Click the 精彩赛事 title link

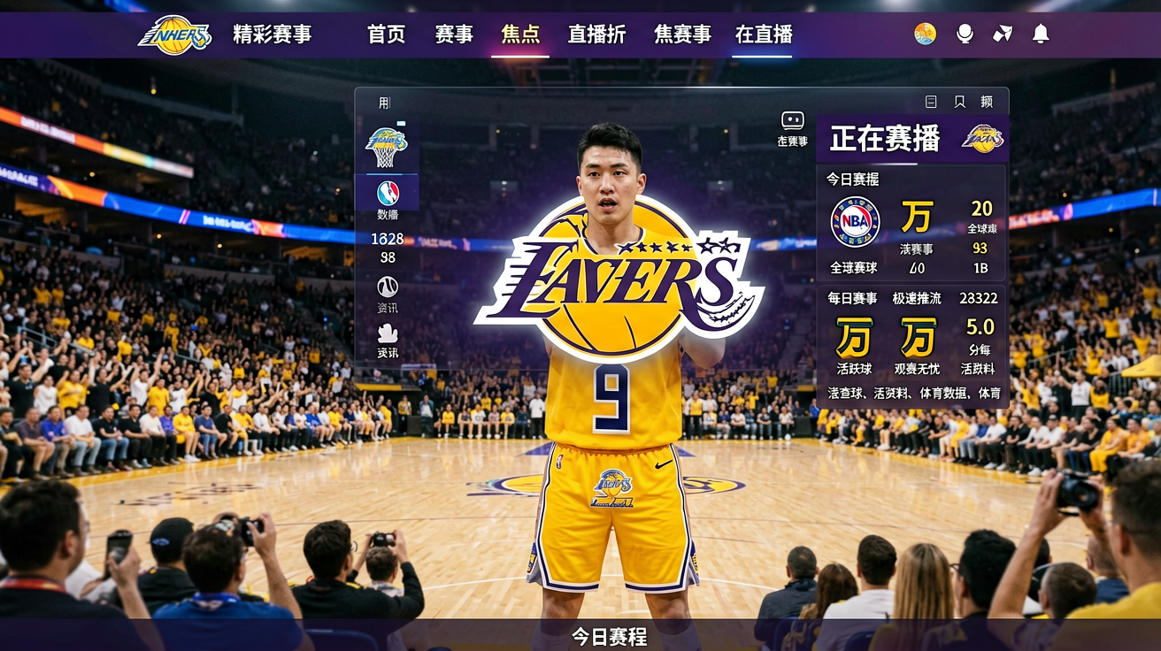pyautogui.click(x=273, y=34)
